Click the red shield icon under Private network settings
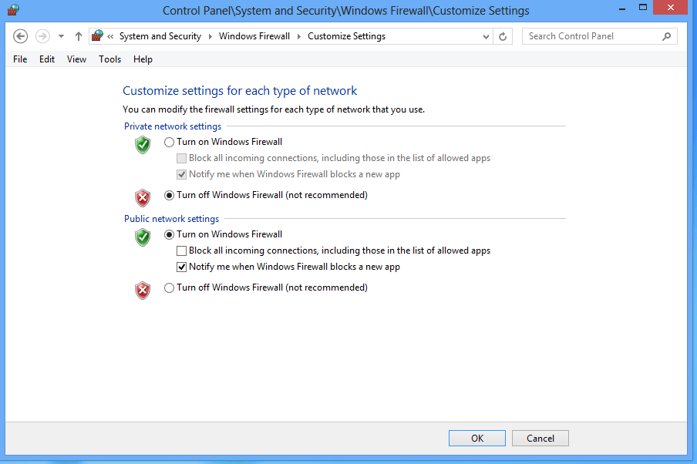Viewport: 697px width, 464px height. pyautogui.click(x=143, y=198)
